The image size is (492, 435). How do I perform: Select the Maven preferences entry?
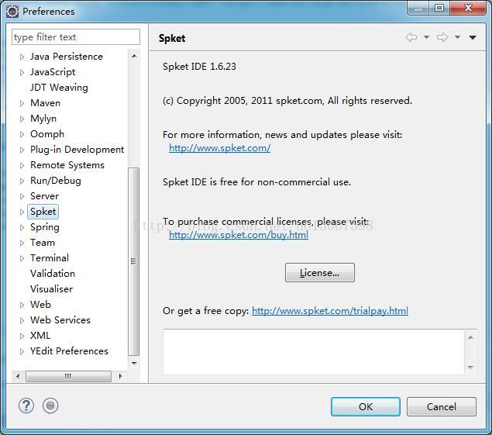point(45,102)
